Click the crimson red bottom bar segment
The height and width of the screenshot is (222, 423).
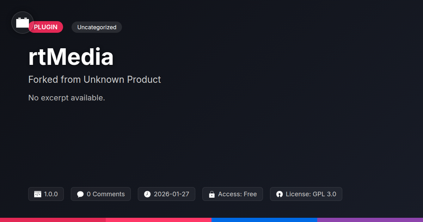53,220
